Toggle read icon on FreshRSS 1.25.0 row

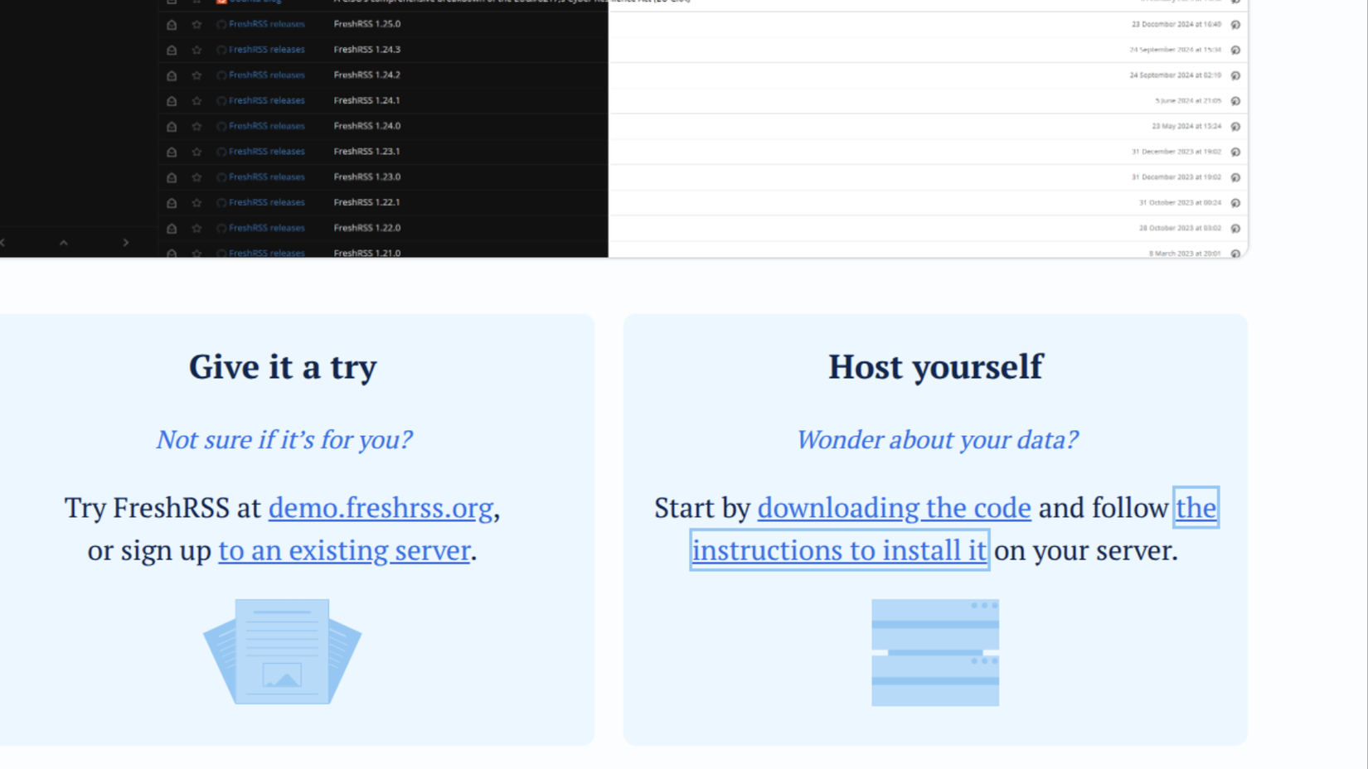click(172, 25)
